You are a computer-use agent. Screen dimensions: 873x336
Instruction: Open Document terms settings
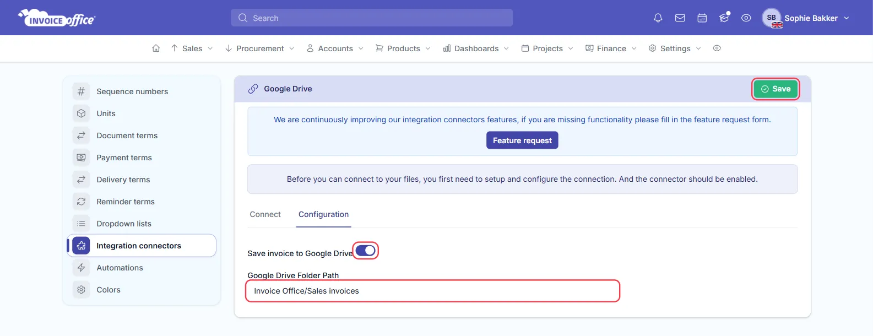142,136
